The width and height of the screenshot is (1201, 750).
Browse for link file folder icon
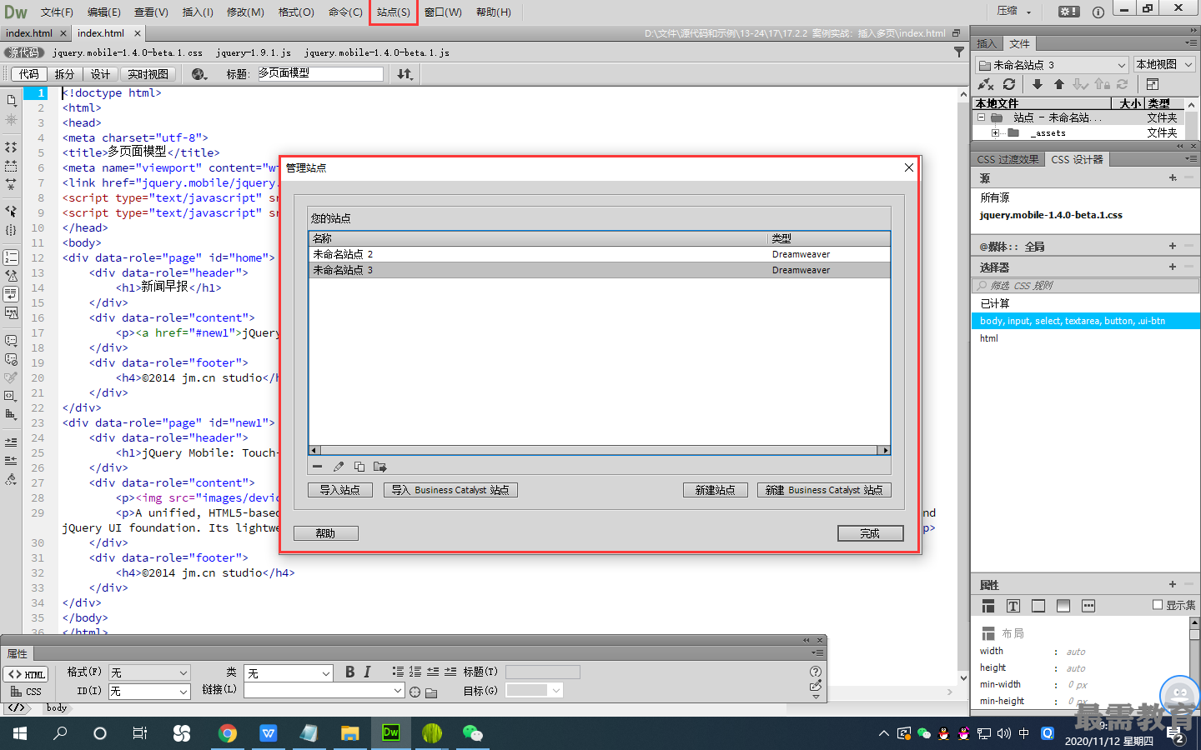click(431, 692)
